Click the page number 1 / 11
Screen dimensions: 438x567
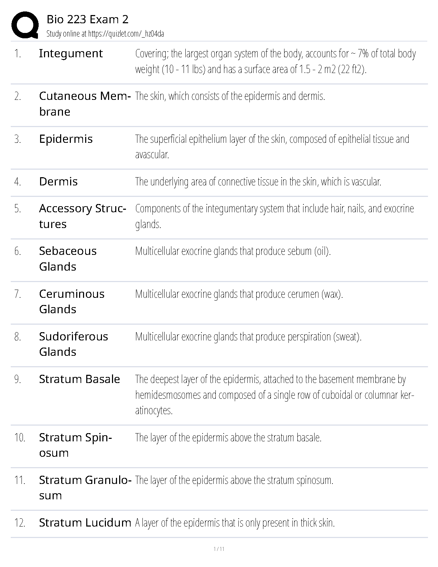(x=219, y=549)
